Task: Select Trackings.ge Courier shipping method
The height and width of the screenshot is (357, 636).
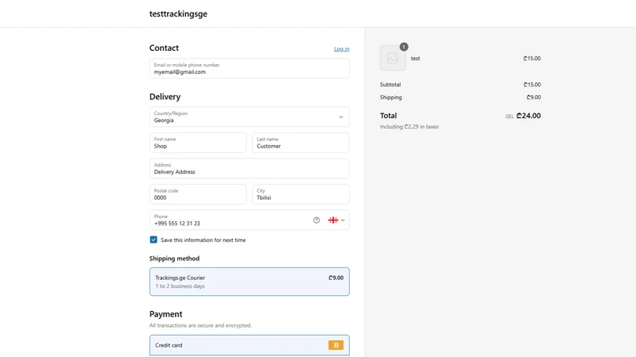Action: pyautogui.click(x=250, y=282)
